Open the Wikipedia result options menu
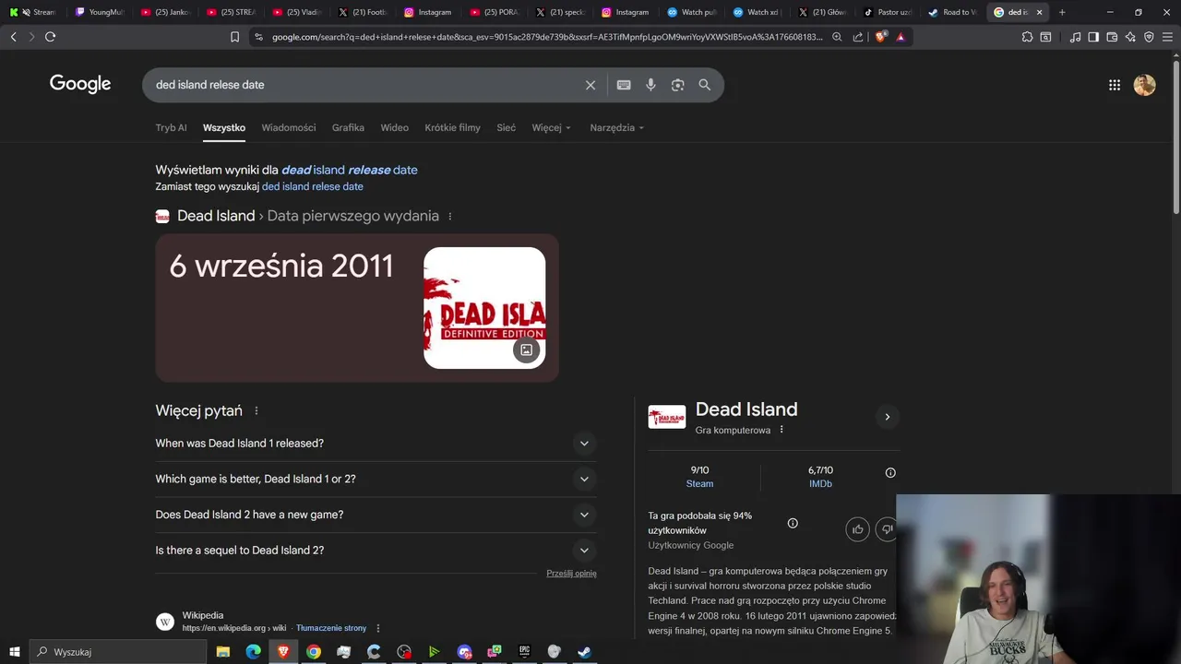 tap(377, 628)
